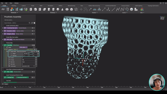
Task: Click the In max value field
Action: coord(28,60)
